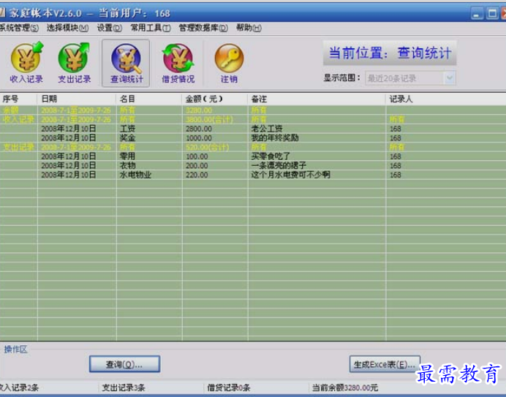Screen dimensions: 506x397
Task: Click the 买零食吃了 remark cell
Action: (271, 156)
